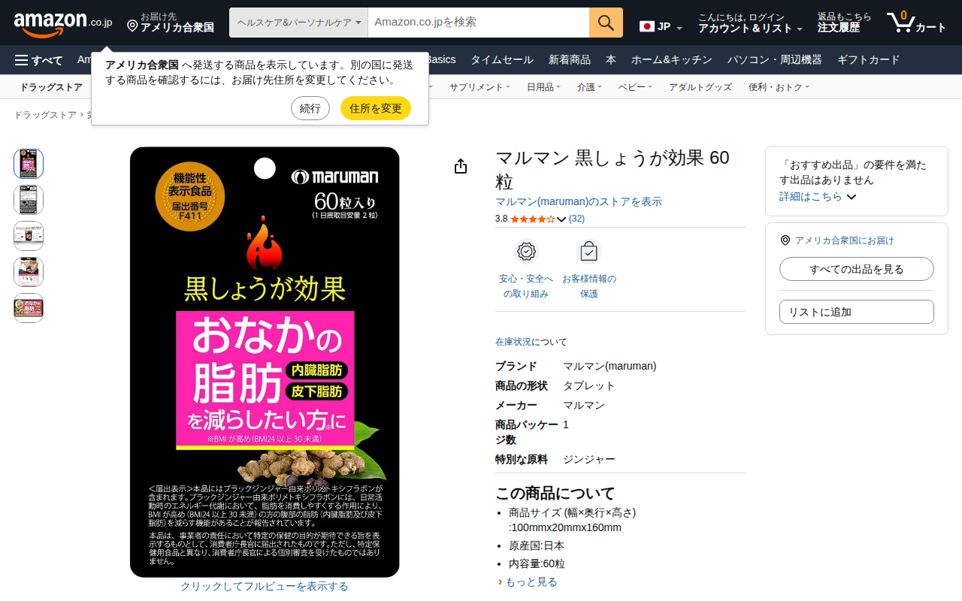
Task: Click the delivery location pin in header
Action: pyautogui.click(x=132, y=26)
